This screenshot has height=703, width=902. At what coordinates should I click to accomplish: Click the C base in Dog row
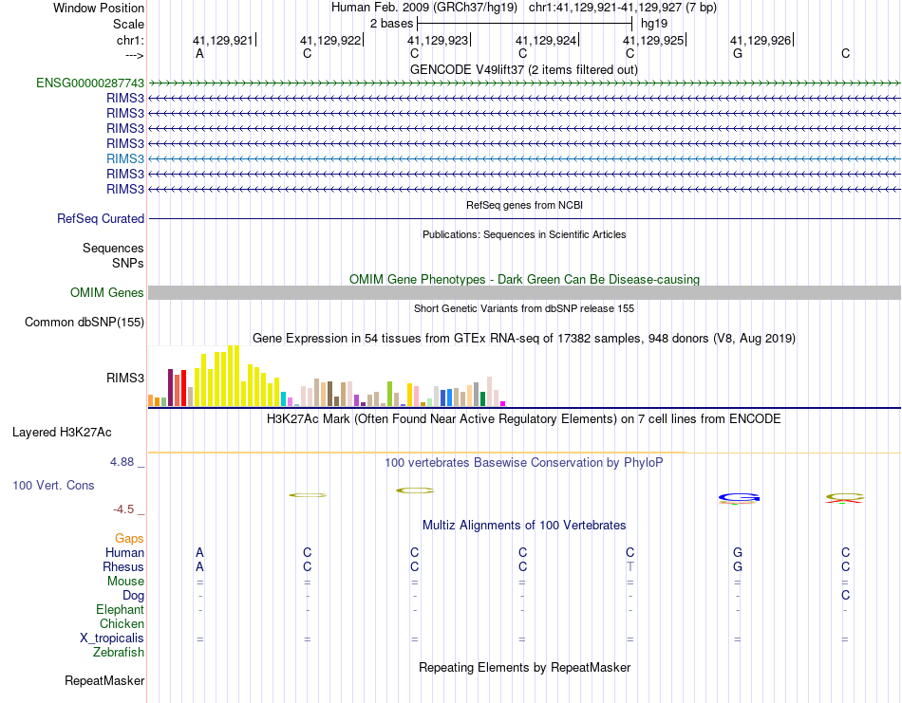point(845,596)
